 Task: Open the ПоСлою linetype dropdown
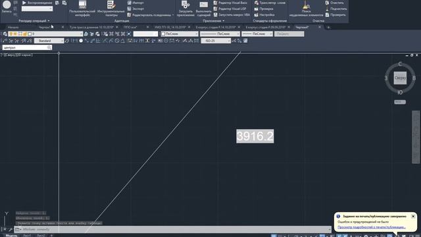[220, 34]
